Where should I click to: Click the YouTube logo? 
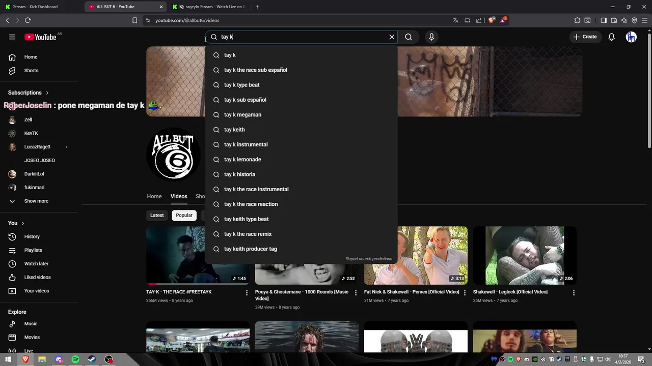(40, 37)
